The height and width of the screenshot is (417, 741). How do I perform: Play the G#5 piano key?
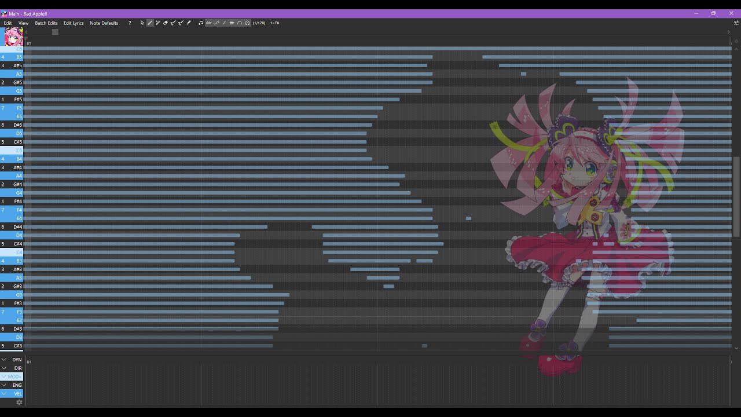(12, 83)
